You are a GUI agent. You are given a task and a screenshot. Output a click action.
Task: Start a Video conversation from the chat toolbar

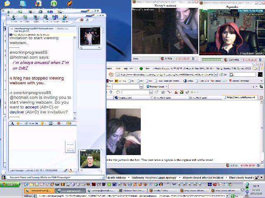pos(36,18)
